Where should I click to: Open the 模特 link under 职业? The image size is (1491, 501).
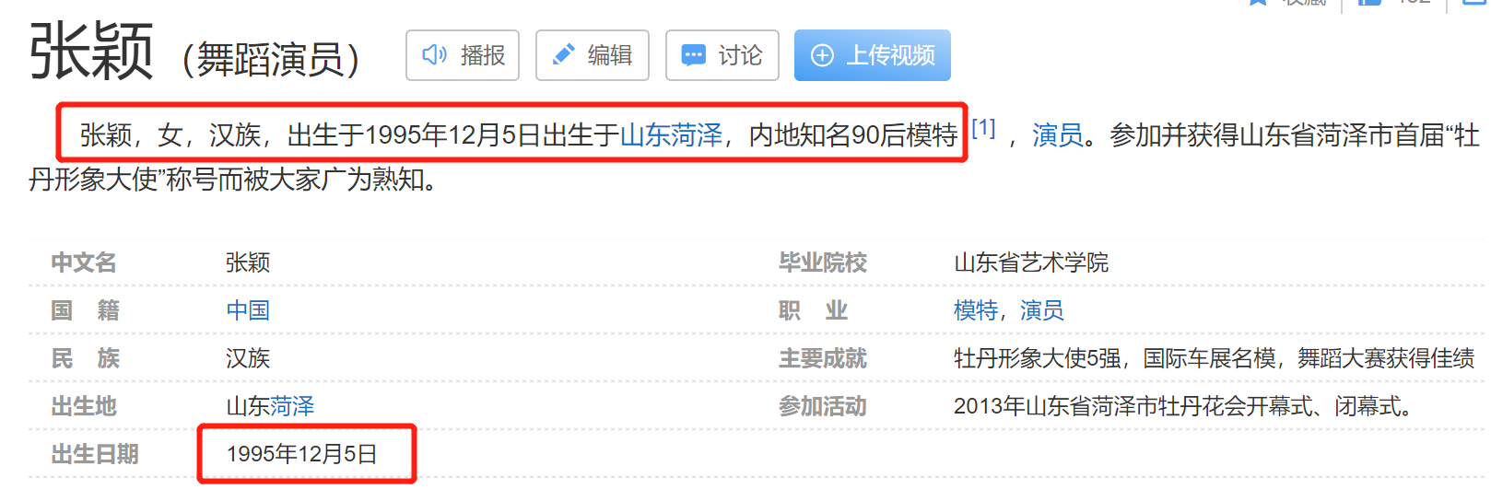(975, 310)
